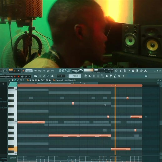Select the Slice tool in piano roll
Image resolution: width=162 pixels, height=162 pixels.
point(41,80)
